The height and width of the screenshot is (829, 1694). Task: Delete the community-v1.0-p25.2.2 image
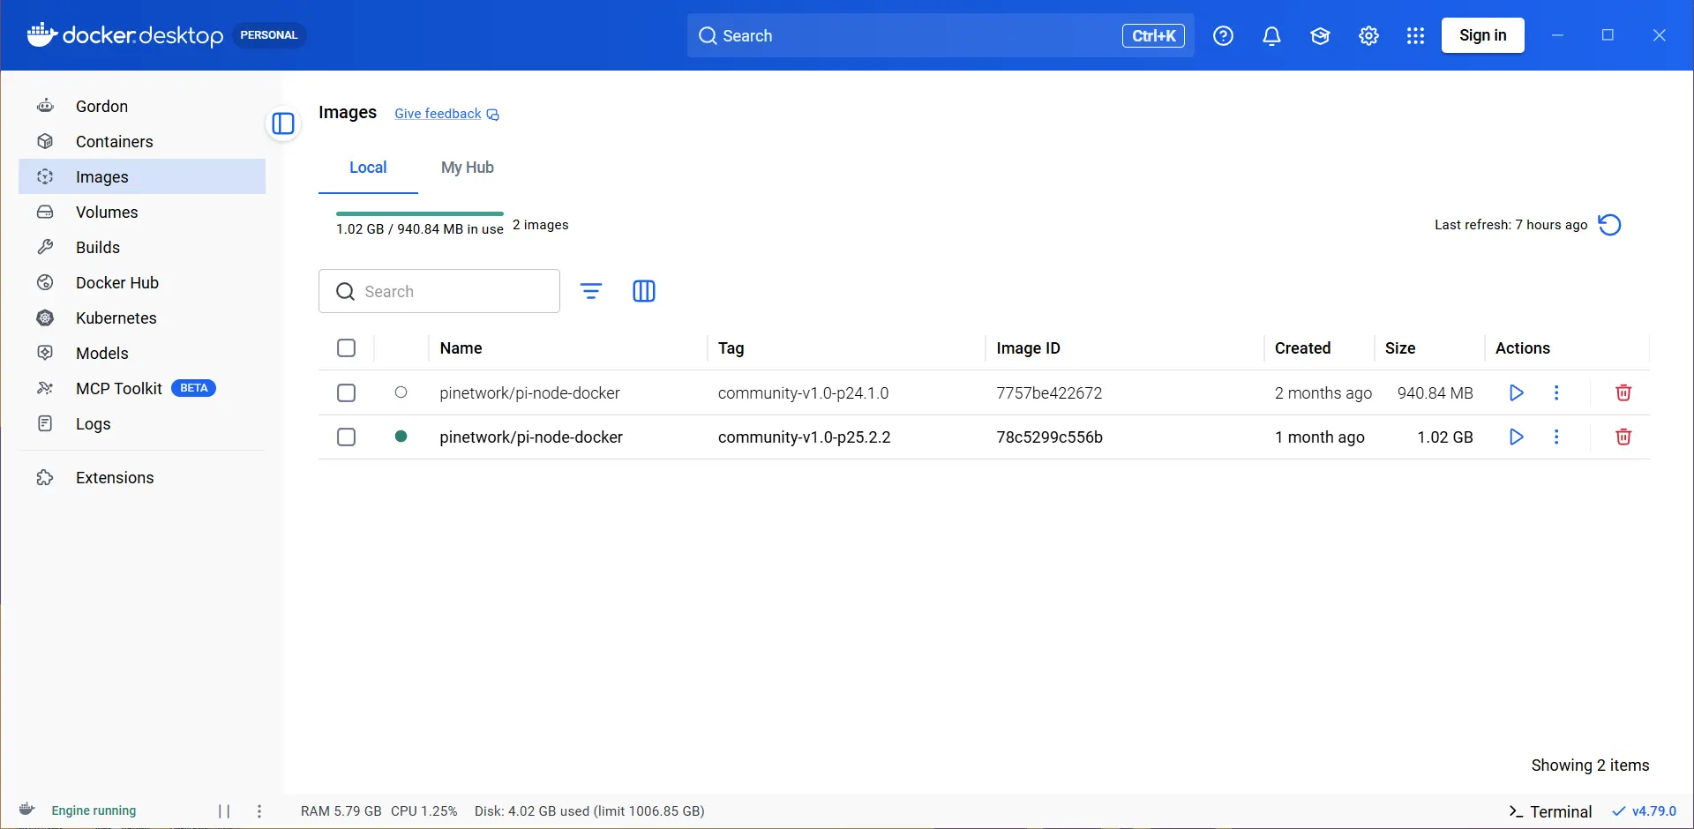click(1623, 437)
